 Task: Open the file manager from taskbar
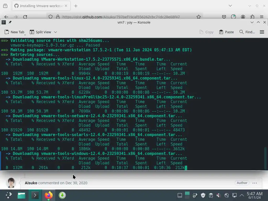click(x=21, y=195)
